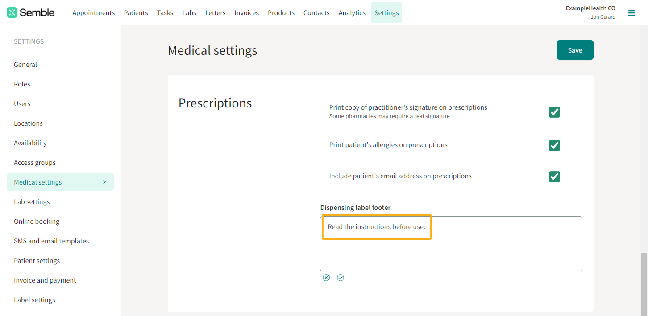Navigate to the Patients section
The width and height of the screenshot is (648, 316).
[136, 13]
